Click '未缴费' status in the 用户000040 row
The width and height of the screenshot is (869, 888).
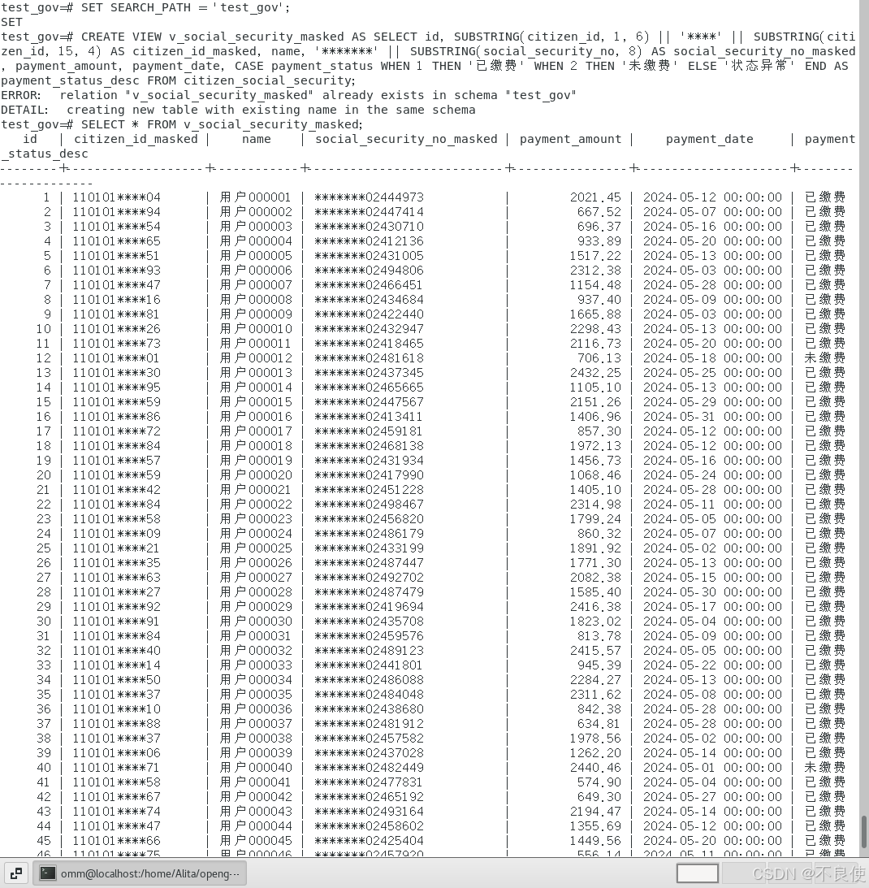[825, 768]
